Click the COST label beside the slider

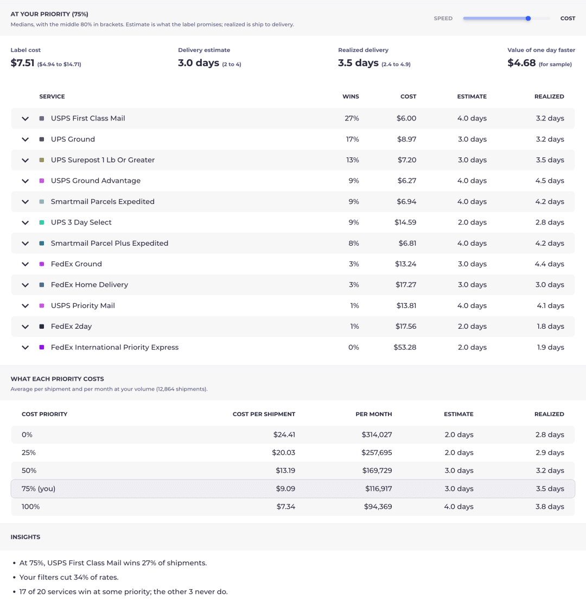pyautogui.click(x=568, y=18)
